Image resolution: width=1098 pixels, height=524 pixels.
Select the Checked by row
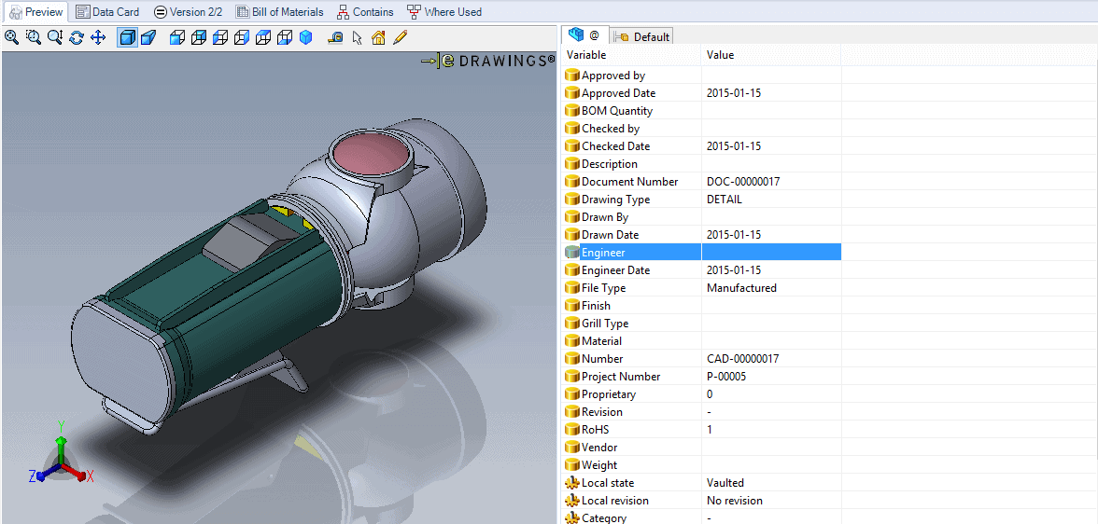(701, 129)
